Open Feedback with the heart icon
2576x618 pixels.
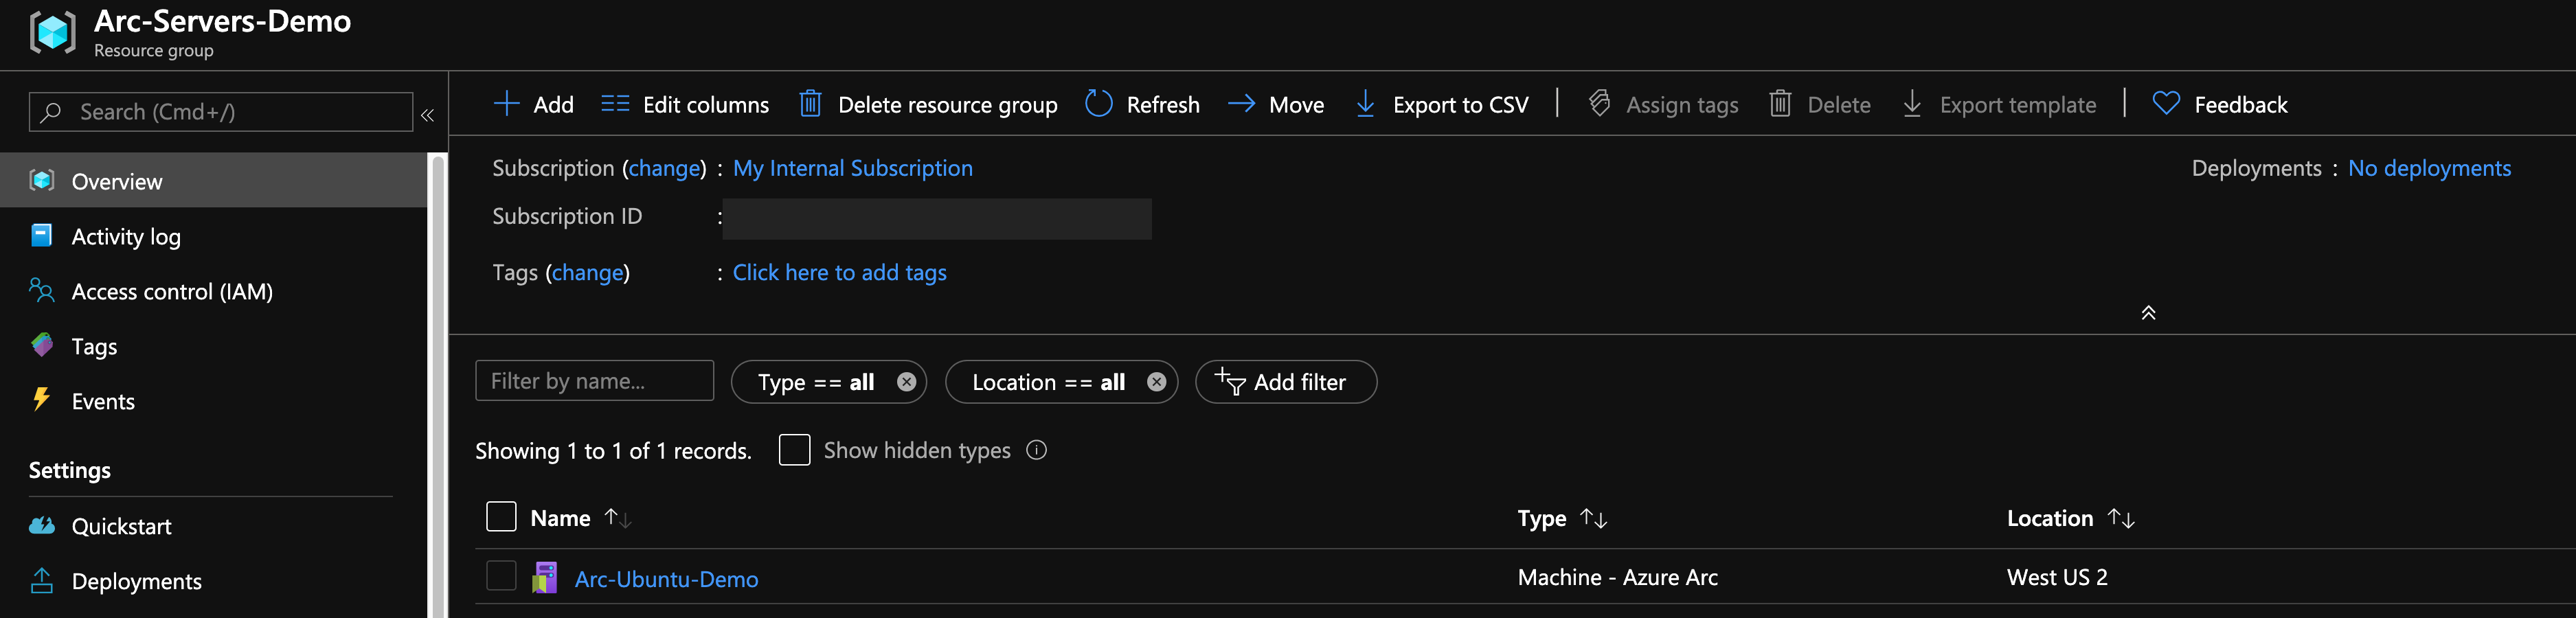(x=2219, y=104)
